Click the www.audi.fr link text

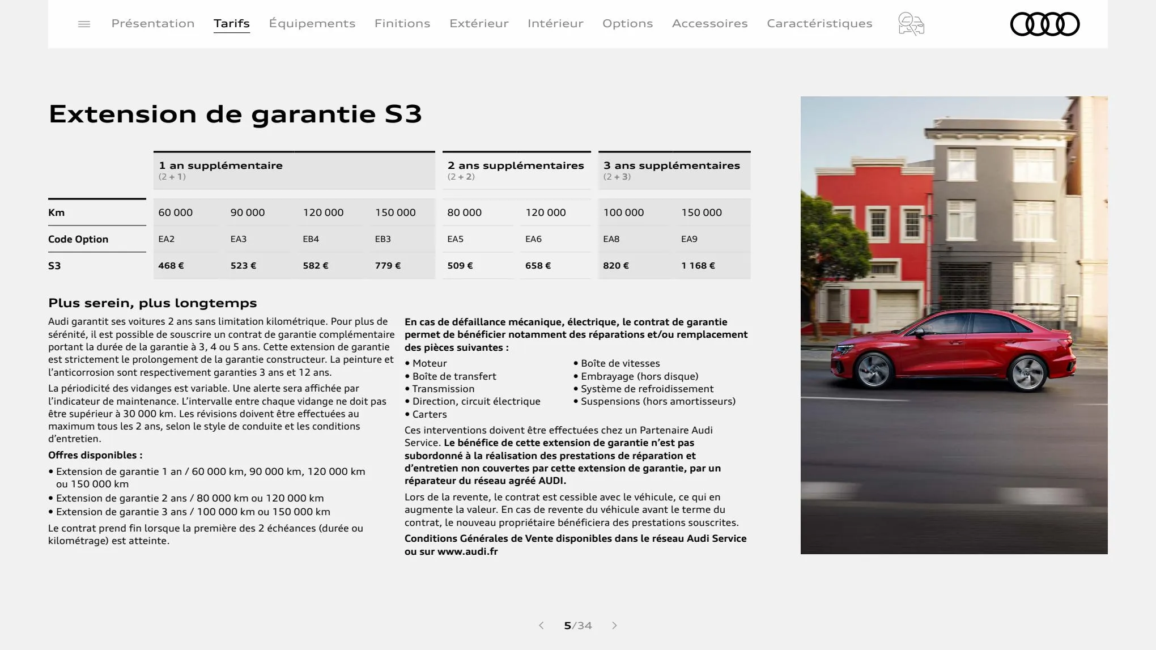tap(467, 551)
